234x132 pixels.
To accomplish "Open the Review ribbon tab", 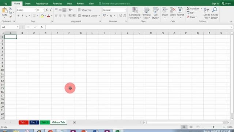I will click(80, 4).
